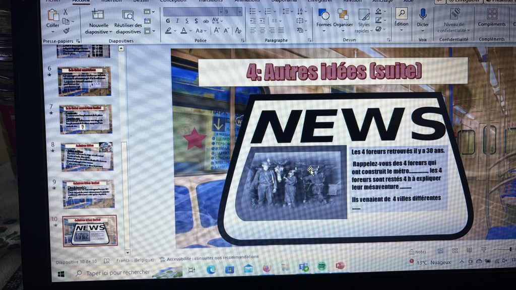The width and height of the screenshot is (516, 290).
Task: Toggle underline formatting (S)
Action: click(186, 21)
